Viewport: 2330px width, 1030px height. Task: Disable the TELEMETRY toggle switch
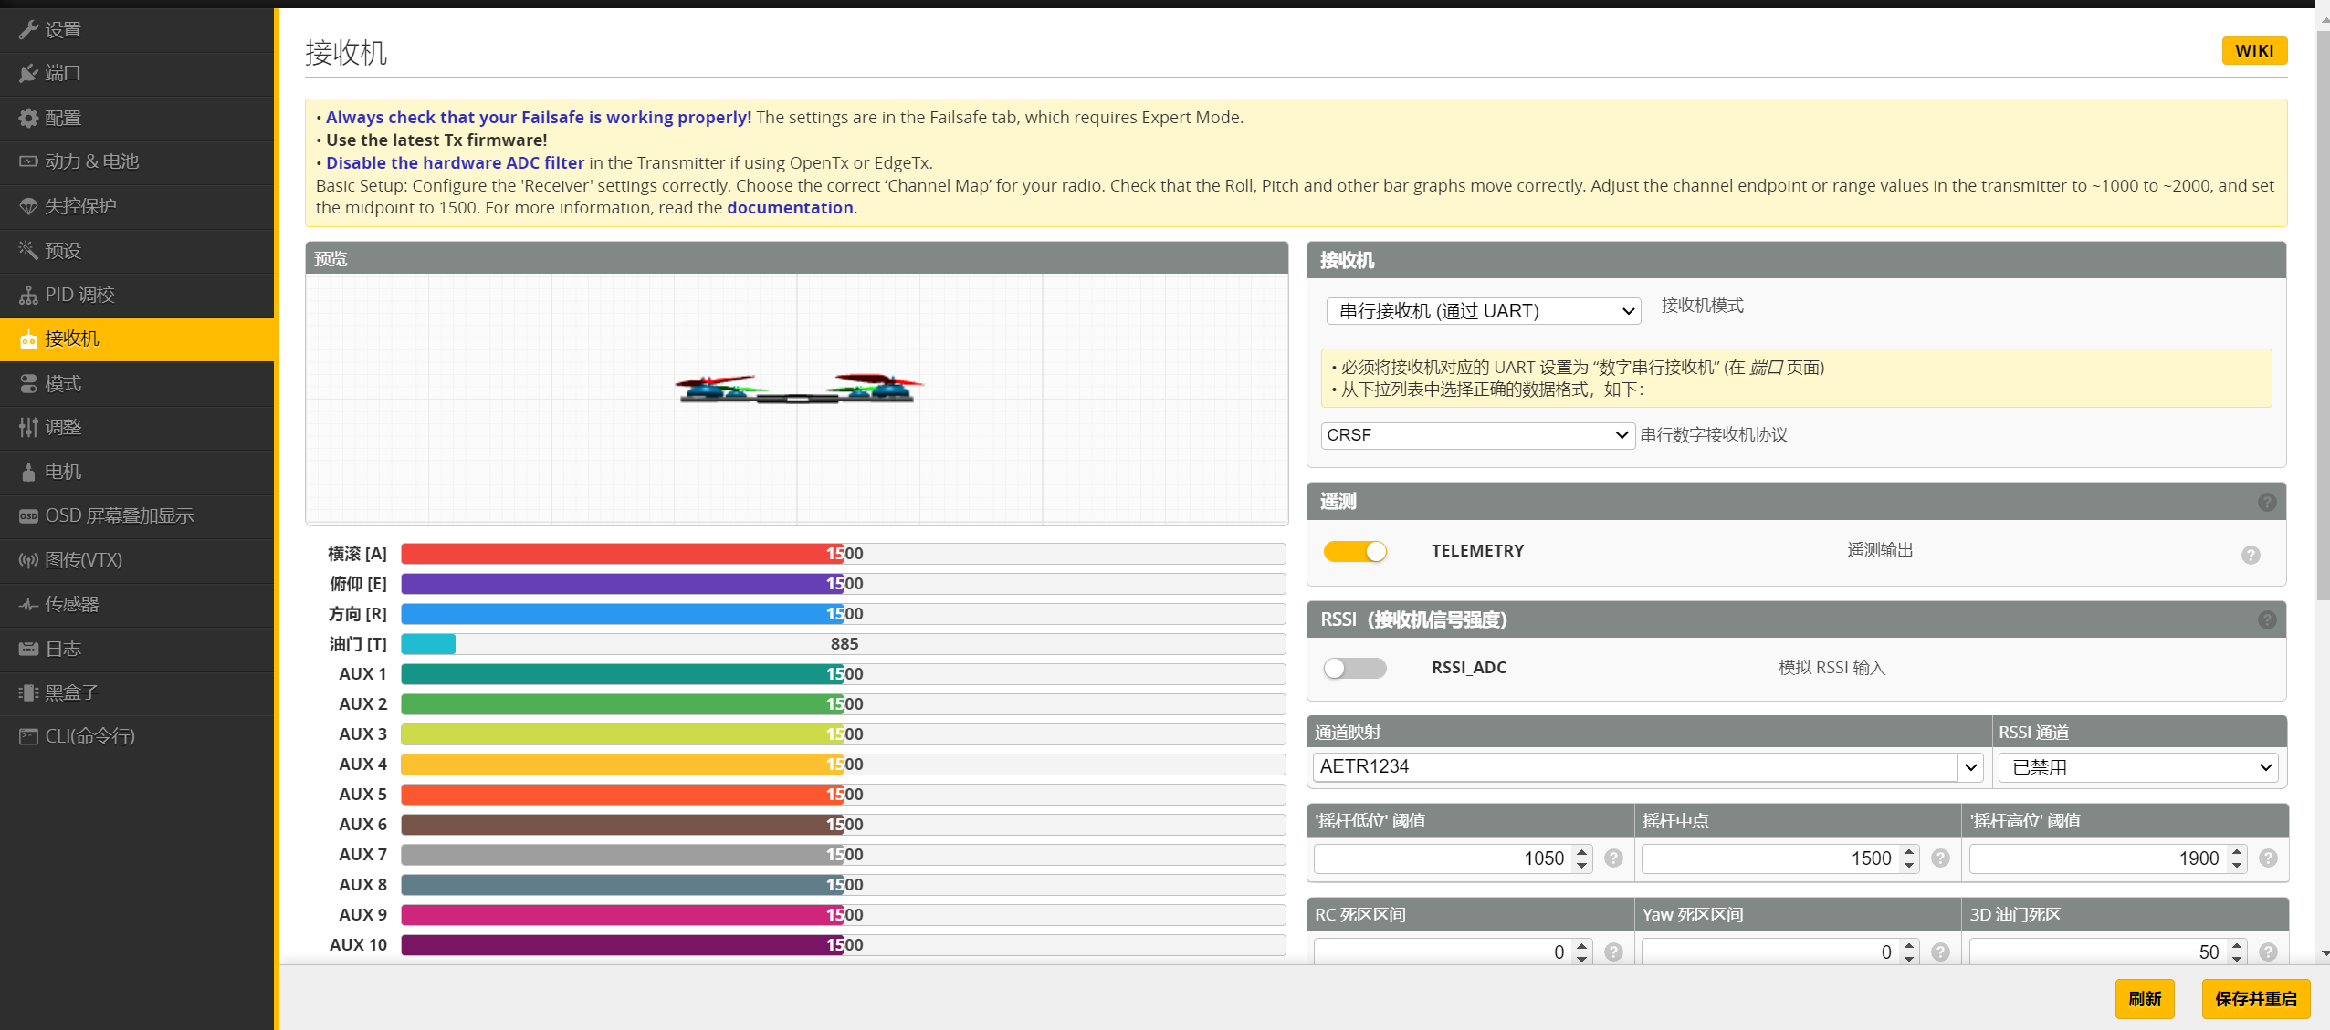pos(1355,551)
